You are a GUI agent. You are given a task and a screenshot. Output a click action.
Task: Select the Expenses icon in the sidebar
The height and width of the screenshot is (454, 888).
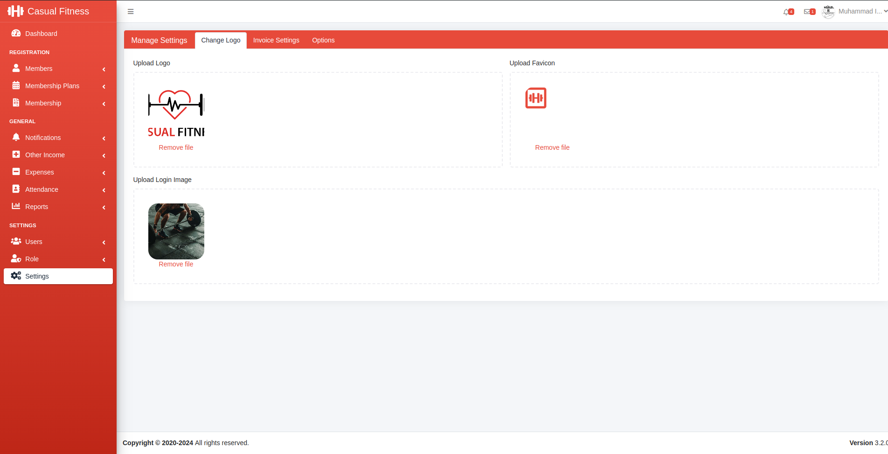tap(16, 172)
